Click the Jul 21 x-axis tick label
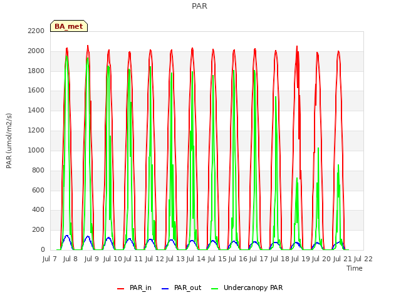Image resolution: width=401 pixels, height=300 pixels. pyautogui.click(x=343, y=259)
